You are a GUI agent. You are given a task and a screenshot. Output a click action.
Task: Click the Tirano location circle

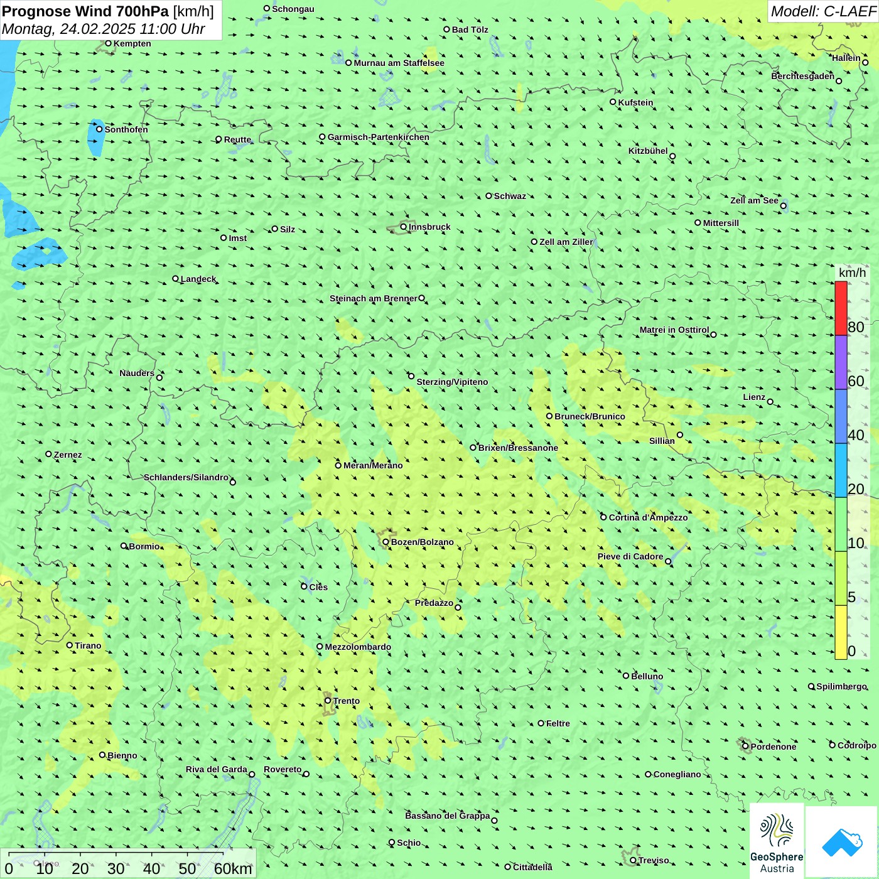point(70,645)
